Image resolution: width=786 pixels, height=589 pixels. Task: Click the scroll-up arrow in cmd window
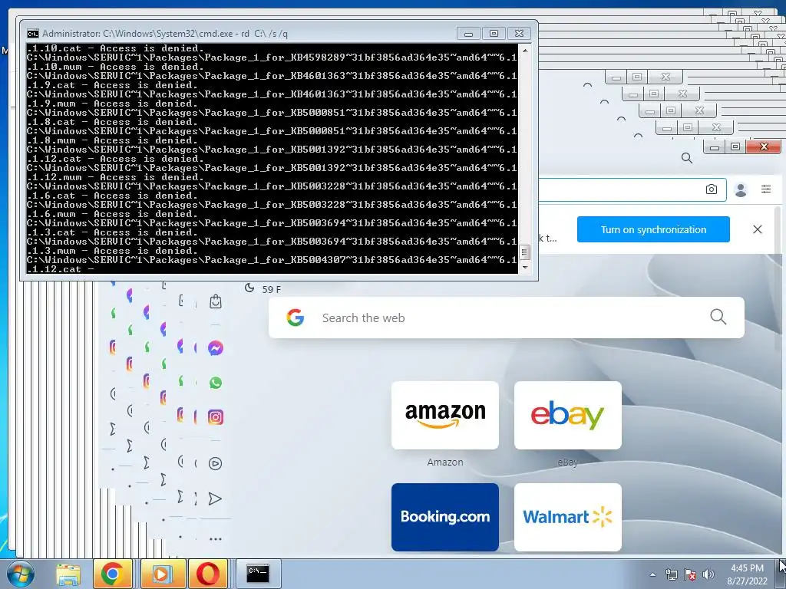click(x=525, y=50)
